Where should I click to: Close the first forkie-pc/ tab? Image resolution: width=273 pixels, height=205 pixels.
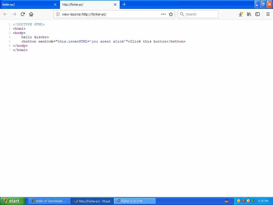(x=55, y=5)
